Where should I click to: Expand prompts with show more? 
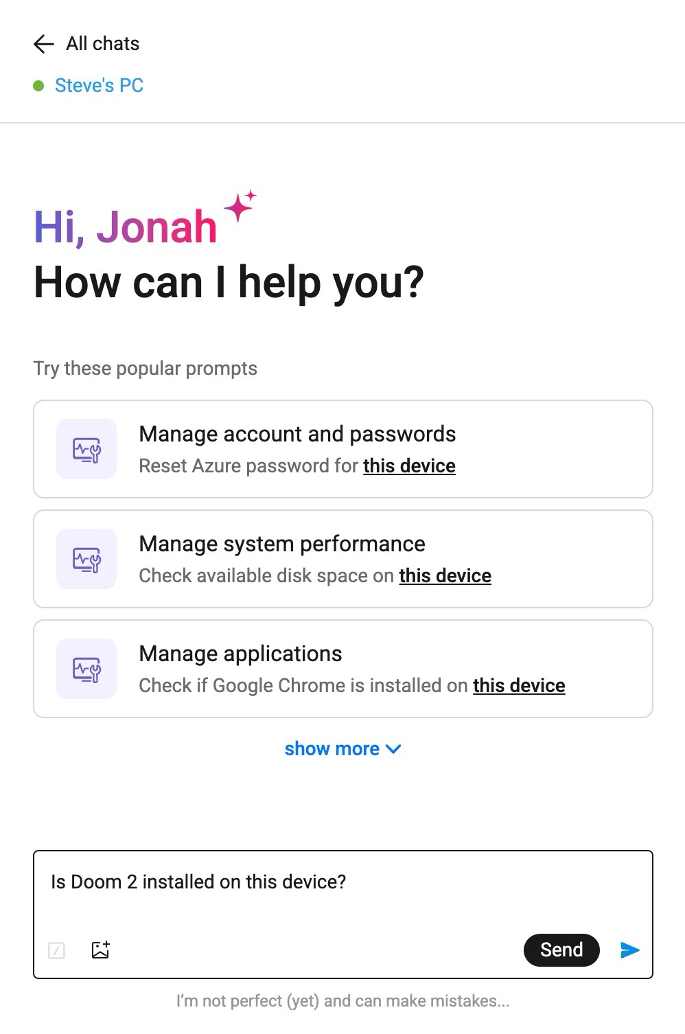[332, 749]
